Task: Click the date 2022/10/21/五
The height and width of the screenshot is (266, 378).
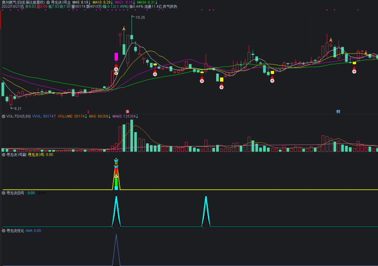Action: coord(13,7)
